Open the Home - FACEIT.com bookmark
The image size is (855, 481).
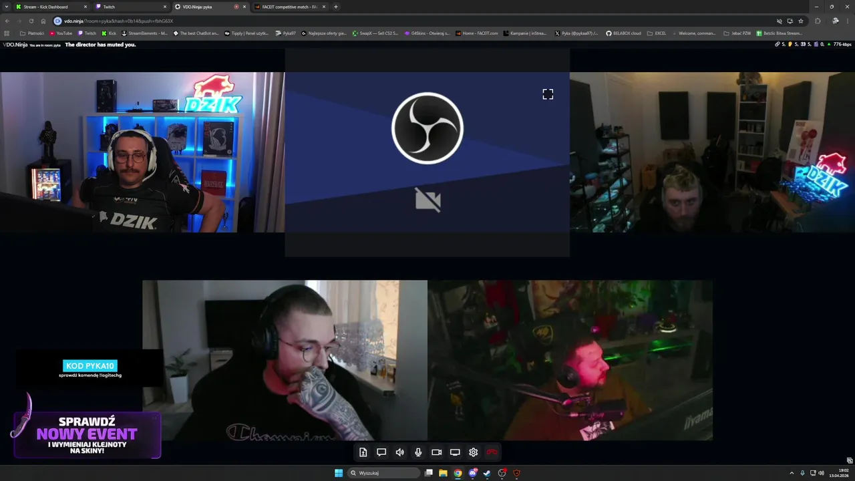point(477,33)
